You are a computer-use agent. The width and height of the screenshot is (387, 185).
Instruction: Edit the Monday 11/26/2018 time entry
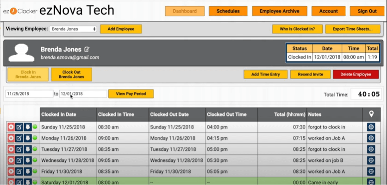coord(19,138)
